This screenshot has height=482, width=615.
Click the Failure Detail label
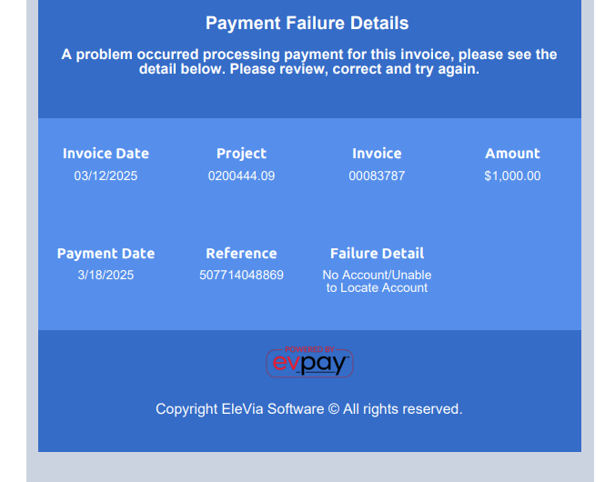377,254
